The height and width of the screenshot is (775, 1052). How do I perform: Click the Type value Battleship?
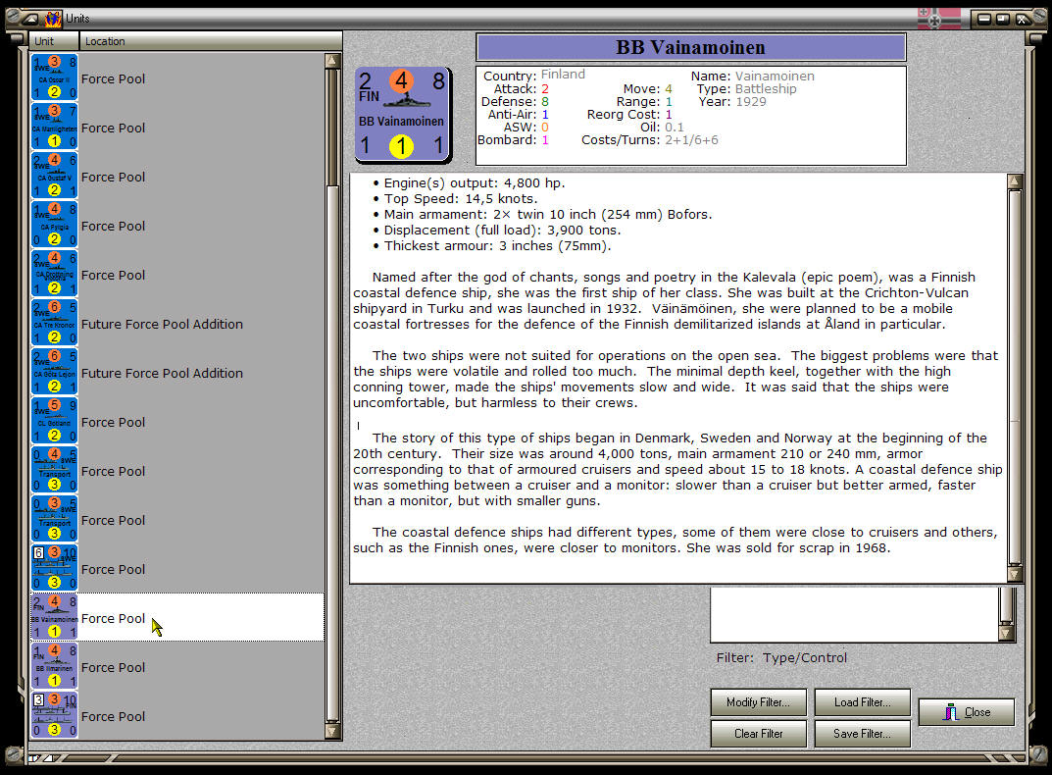766,88
